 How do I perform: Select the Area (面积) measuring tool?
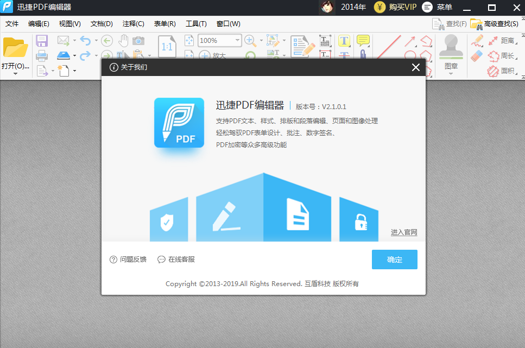coord(502,71)
